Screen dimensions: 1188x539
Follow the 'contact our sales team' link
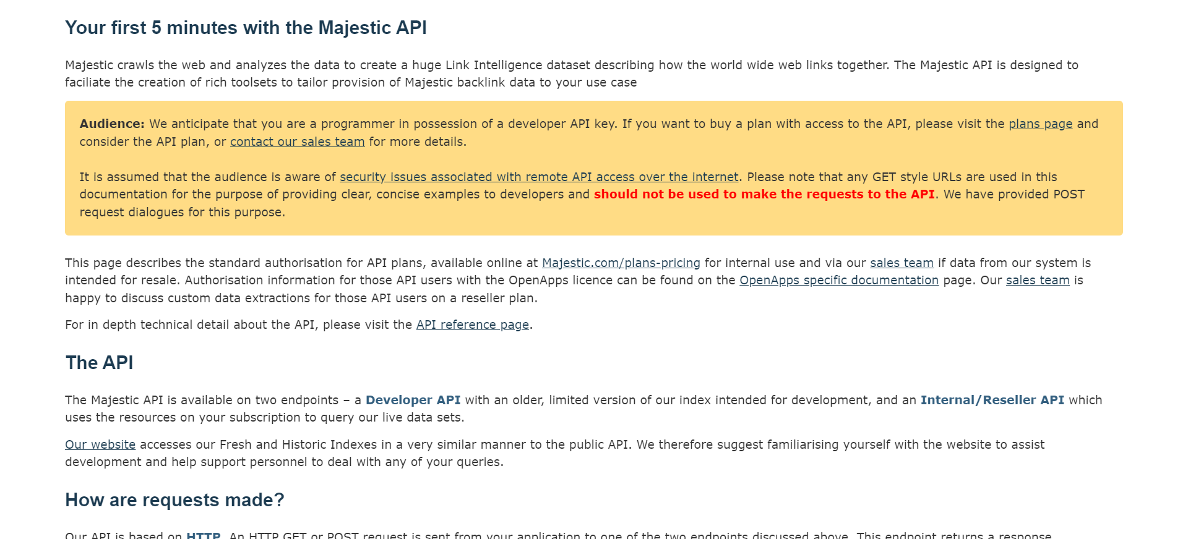pyautogui.click(x=297, y=142)
